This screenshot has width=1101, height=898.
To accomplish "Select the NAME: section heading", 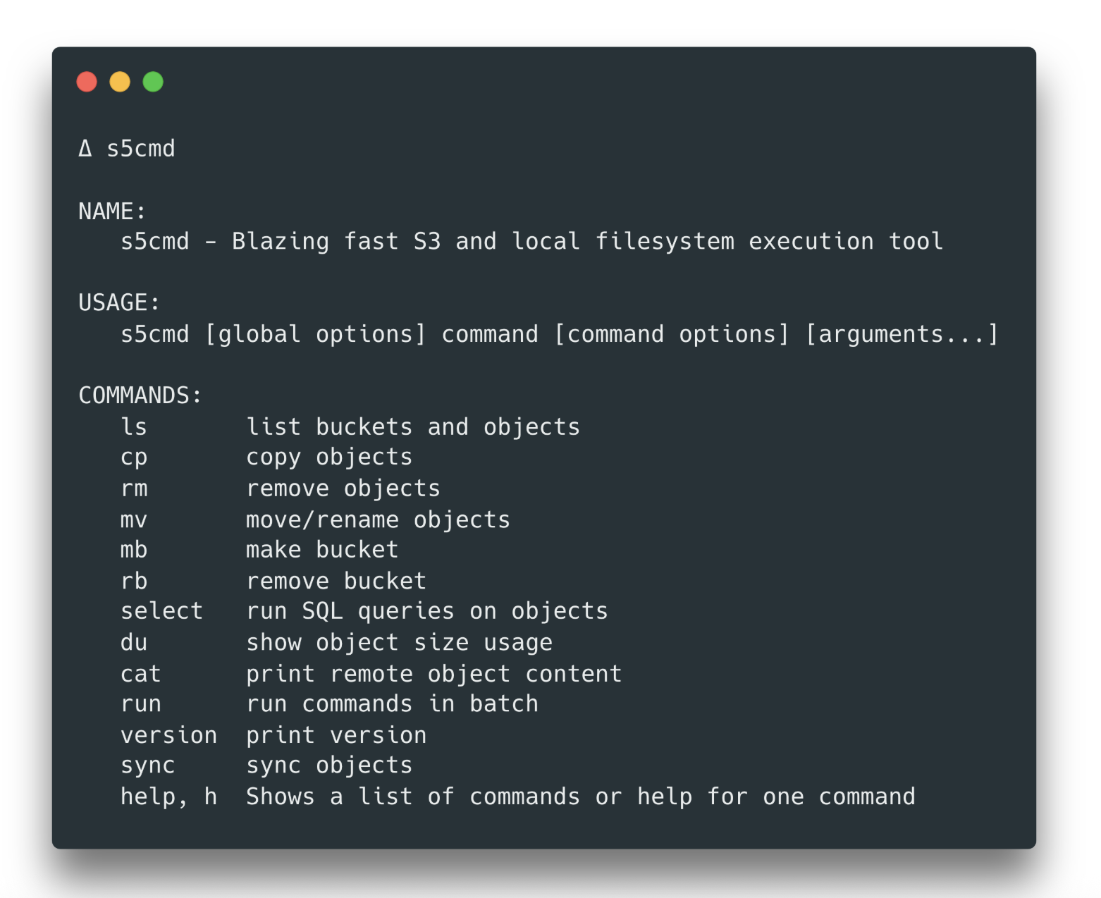I will pyautogui.click(x=112, y=211).
